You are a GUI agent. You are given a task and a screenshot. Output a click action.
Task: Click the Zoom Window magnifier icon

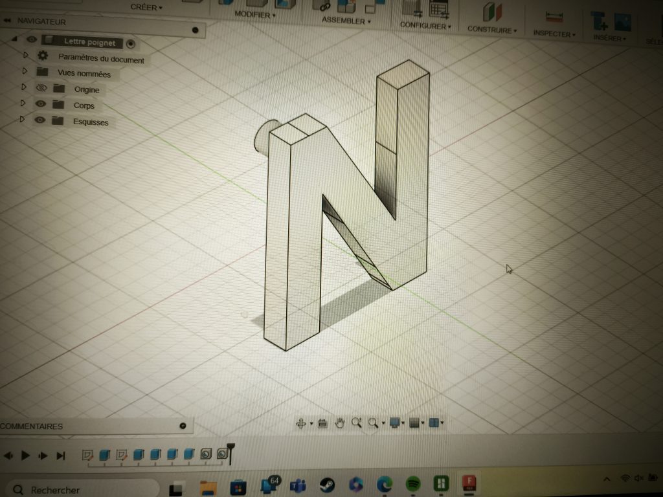tap(373, 423)
